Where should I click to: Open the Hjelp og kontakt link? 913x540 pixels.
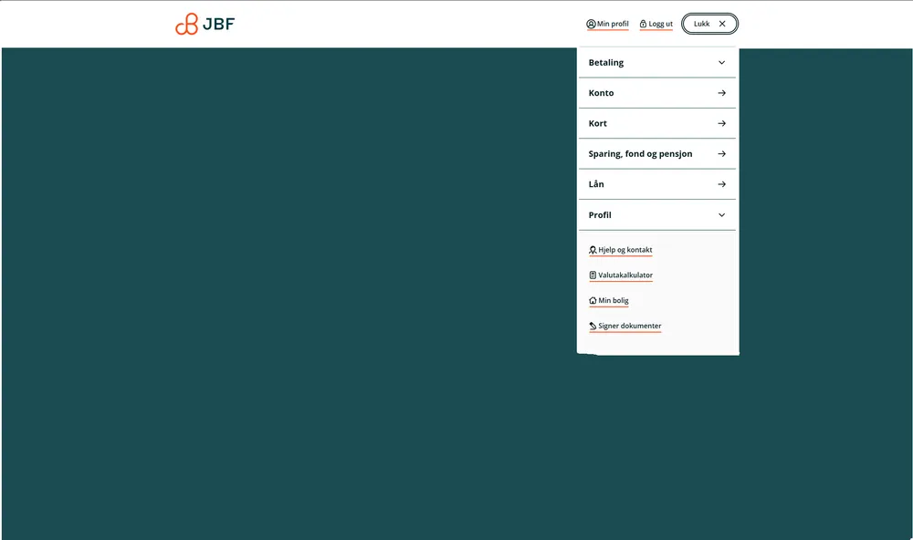click(x=625, y=250)
